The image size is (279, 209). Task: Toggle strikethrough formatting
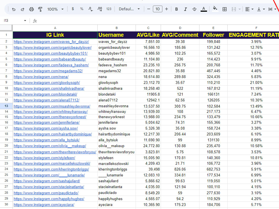(194, 9)
